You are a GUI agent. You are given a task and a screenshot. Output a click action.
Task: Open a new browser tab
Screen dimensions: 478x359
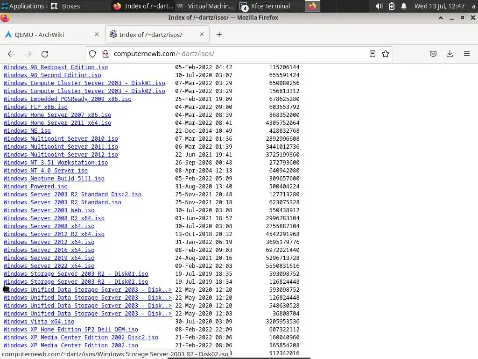219,35
